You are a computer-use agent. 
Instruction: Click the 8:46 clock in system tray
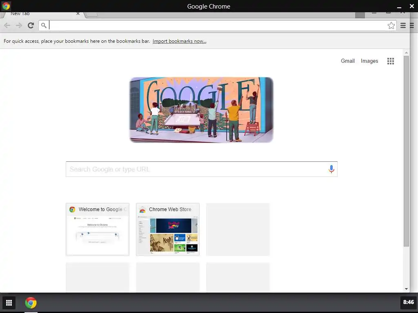click(408, 302)
